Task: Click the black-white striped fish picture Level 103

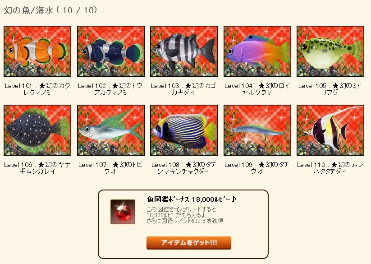Action: [x=184, y=51]
